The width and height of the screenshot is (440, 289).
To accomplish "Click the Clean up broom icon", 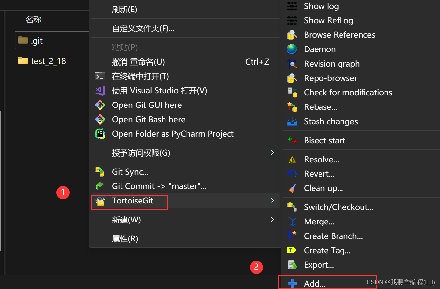I will click(292, 188).
